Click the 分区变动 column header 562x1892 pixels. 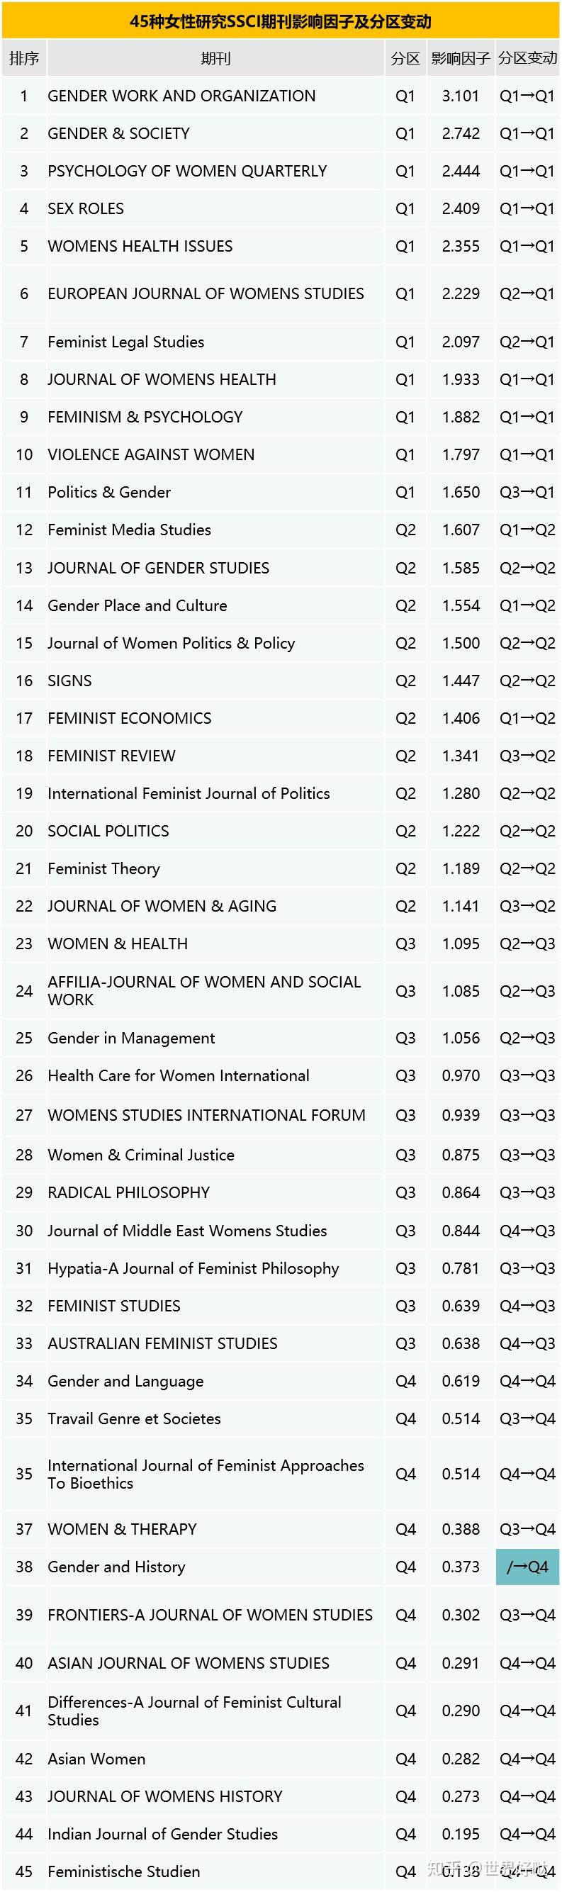coord(527,59)
